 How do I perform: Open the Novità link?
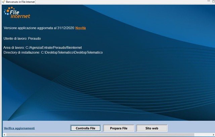81,28
